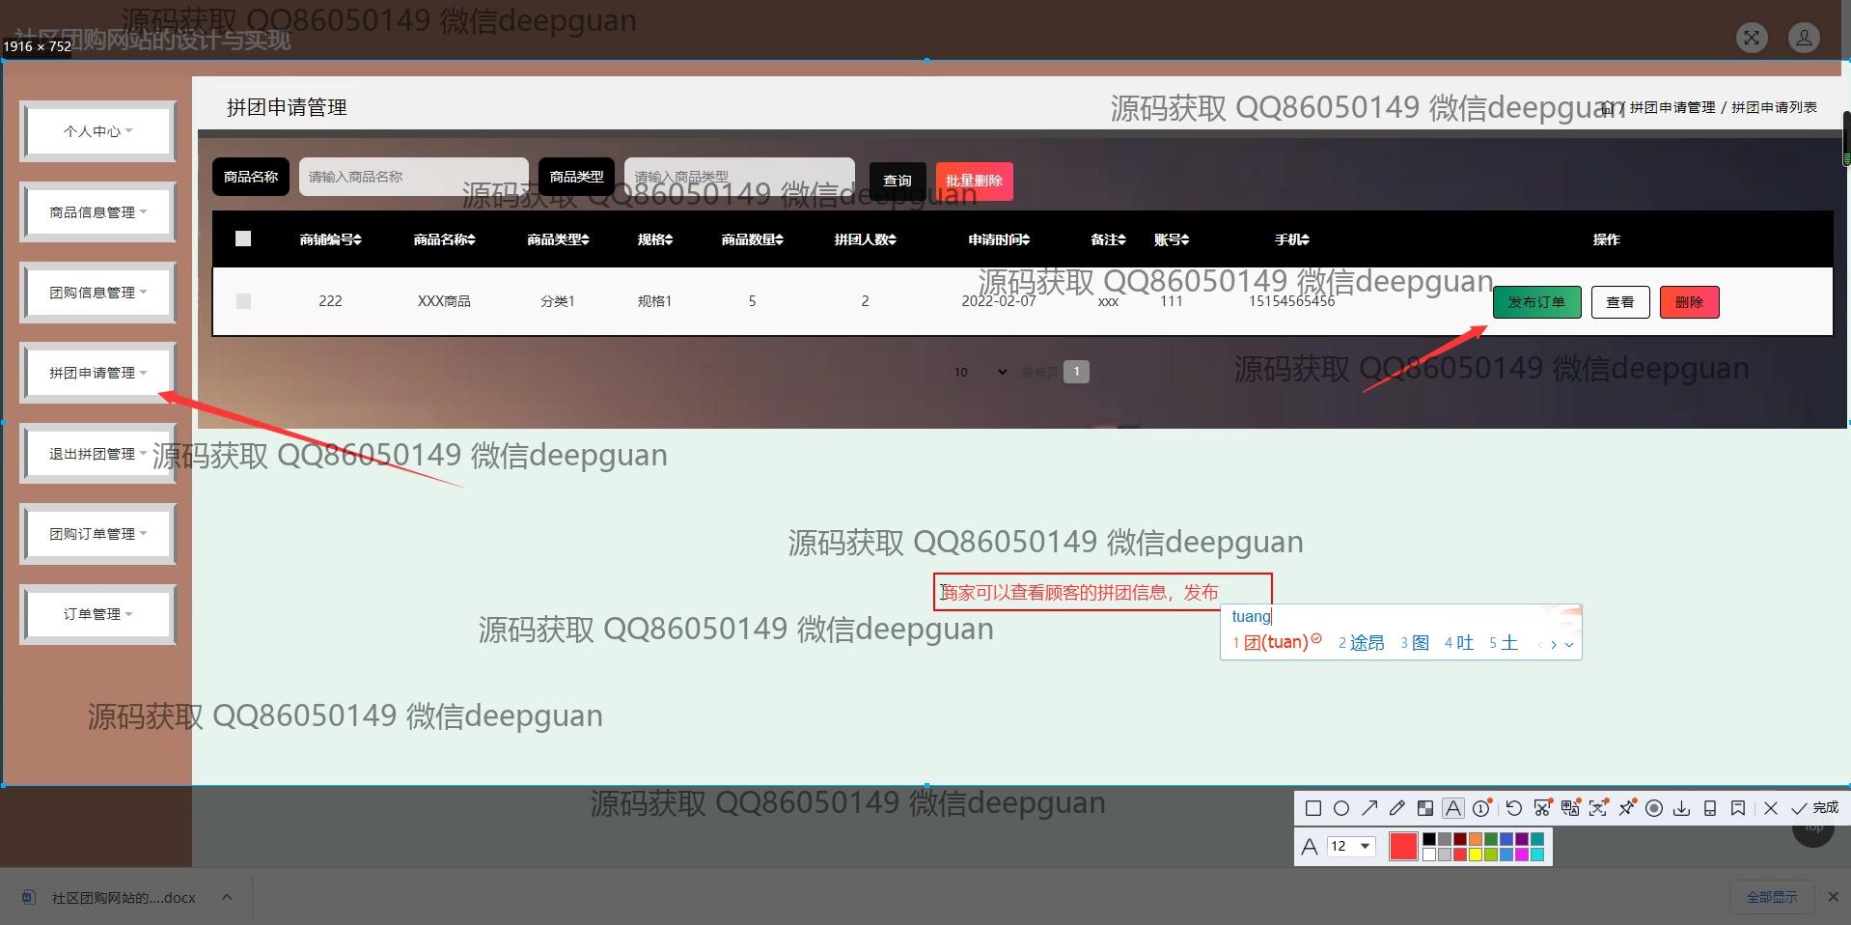Pick the magenta color swatch
This screenshot has width=1851, height=925.
(1522, 855)
